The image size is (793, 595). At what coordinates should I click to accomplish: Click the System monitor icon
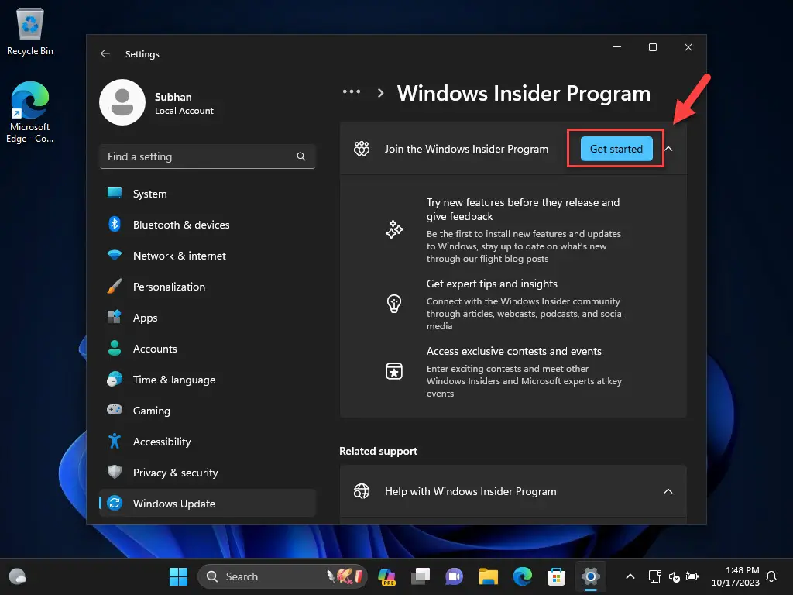pos(115,193)
